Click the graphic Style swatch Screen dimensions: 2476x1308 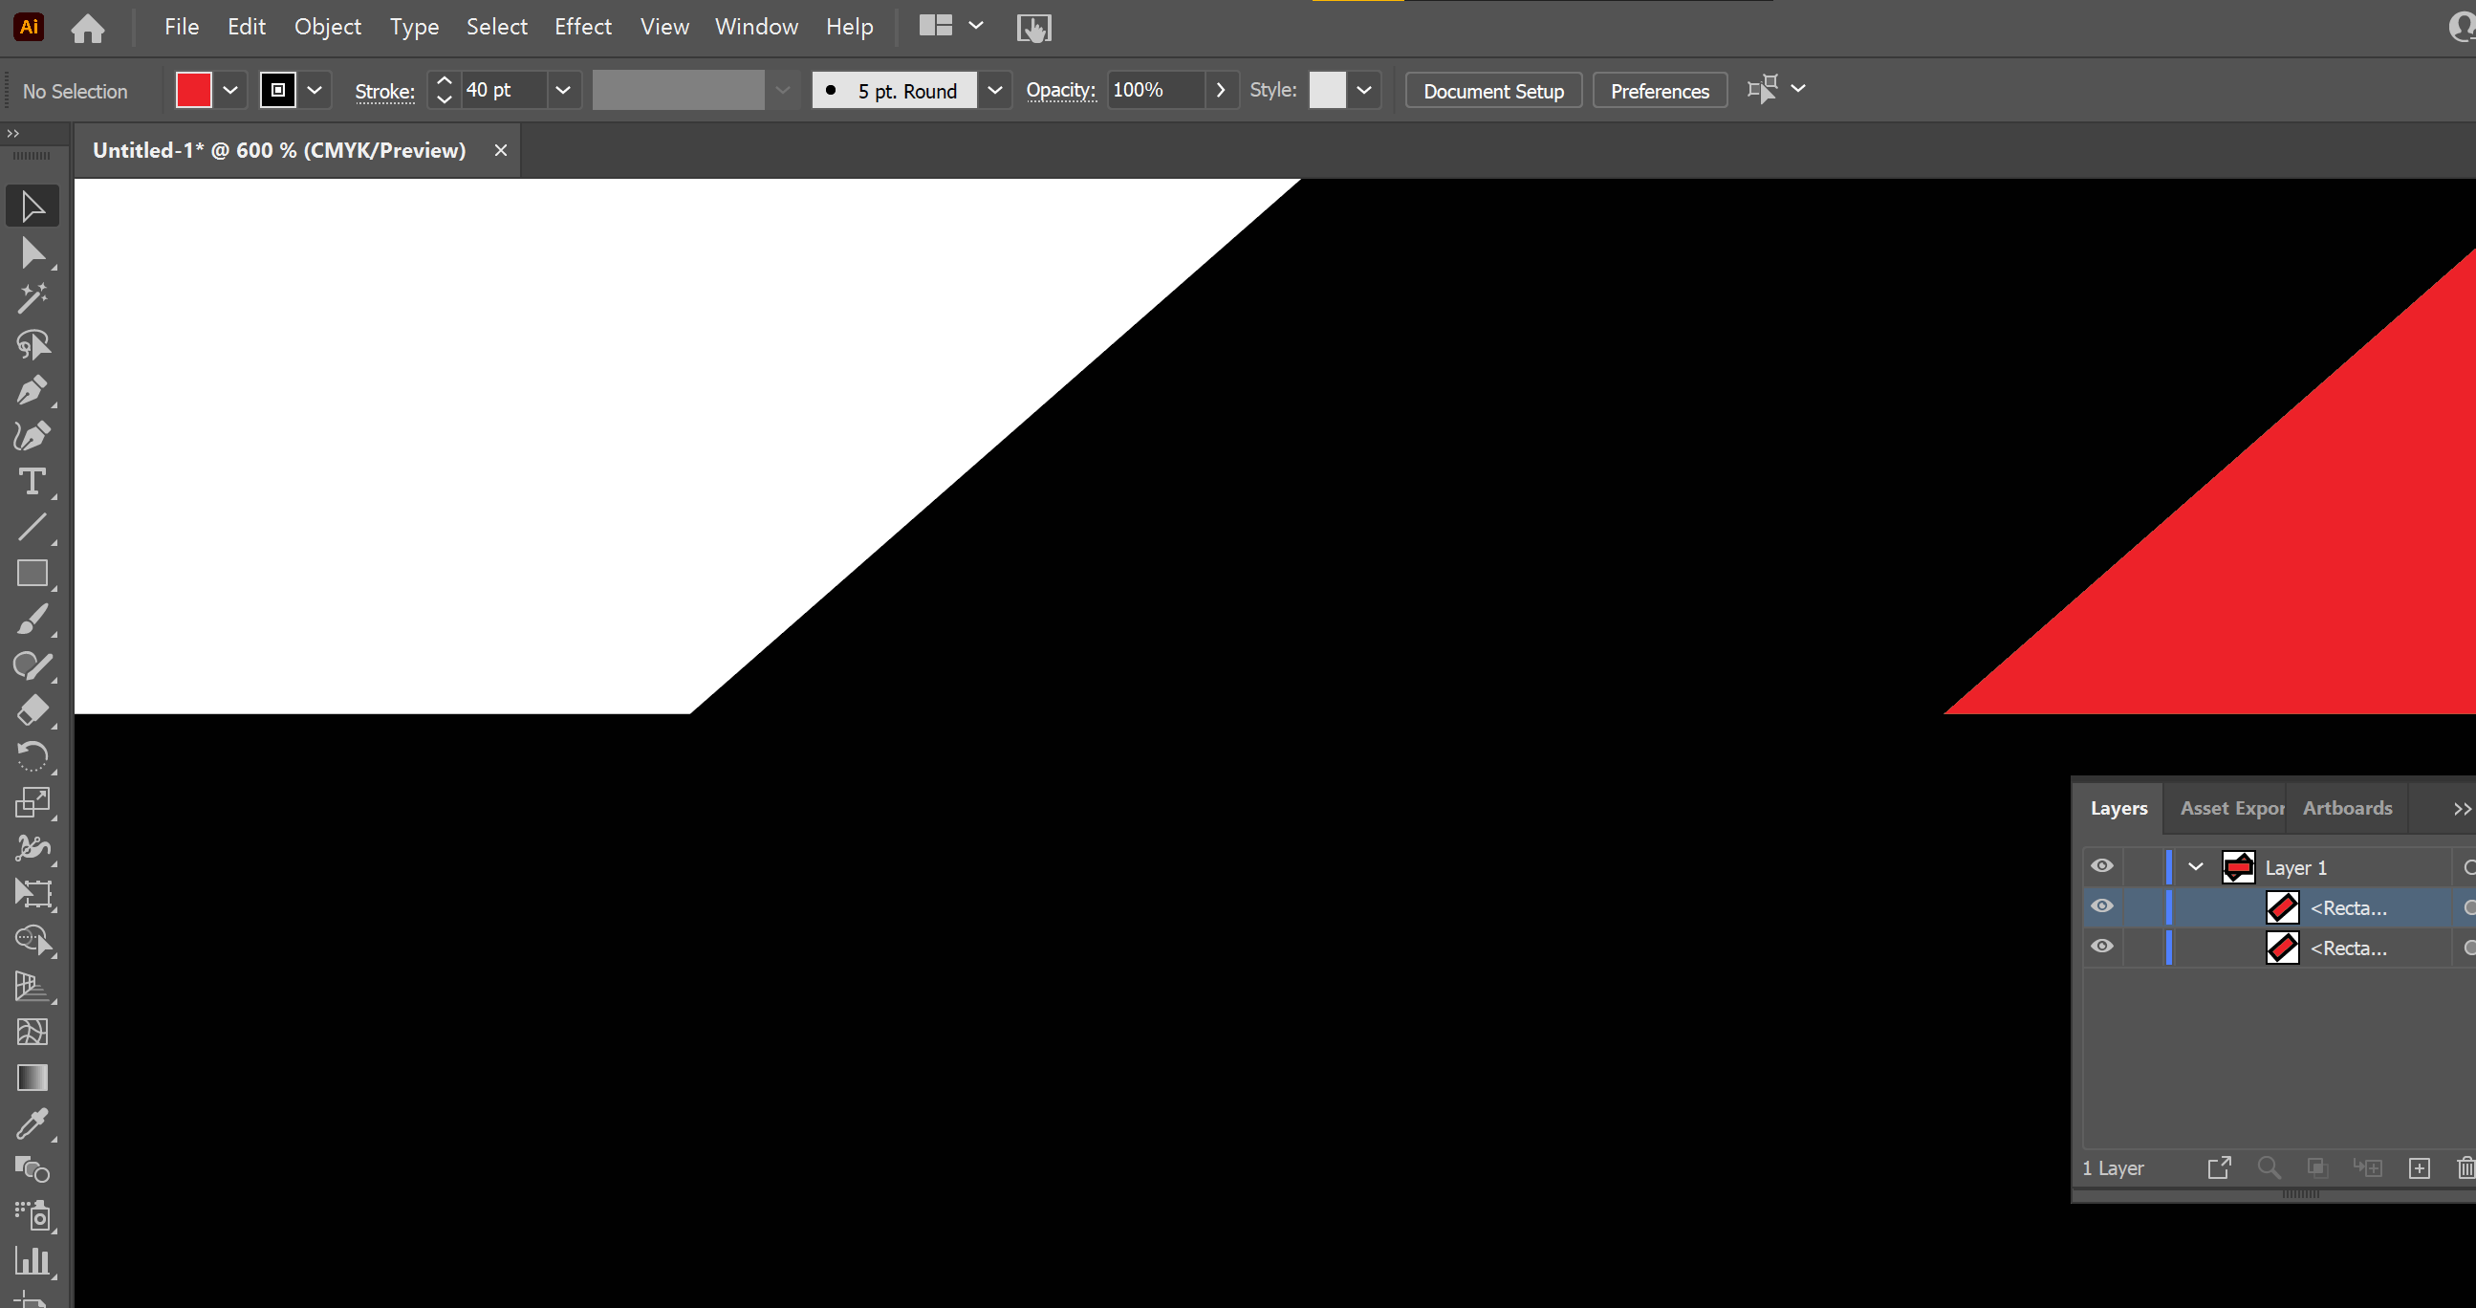pos(1328,90)
